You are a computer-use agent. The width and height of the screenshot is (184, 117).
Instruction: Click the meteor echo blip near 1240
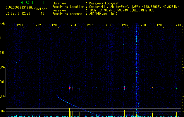click(176, 88)
